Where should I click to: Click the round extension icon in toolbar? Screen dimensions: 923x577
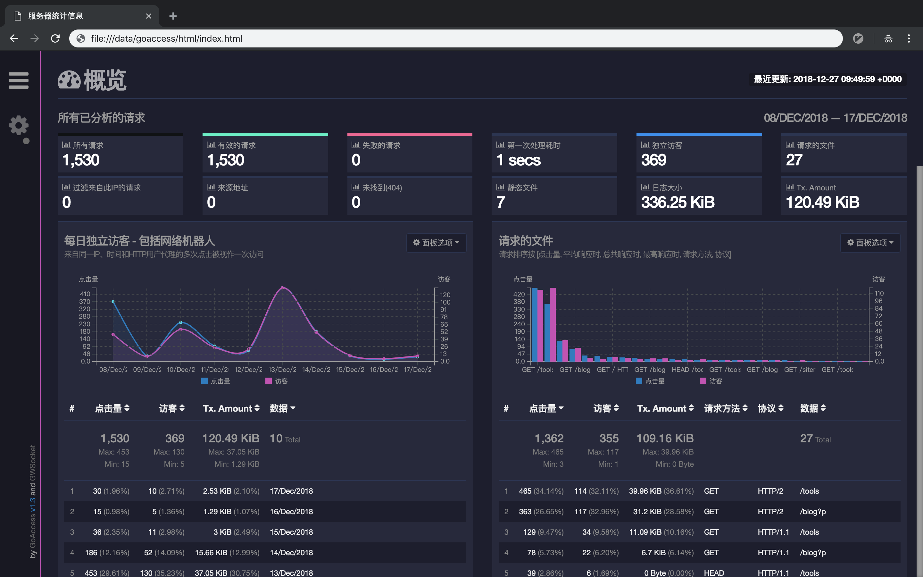(x=858, y=38)
